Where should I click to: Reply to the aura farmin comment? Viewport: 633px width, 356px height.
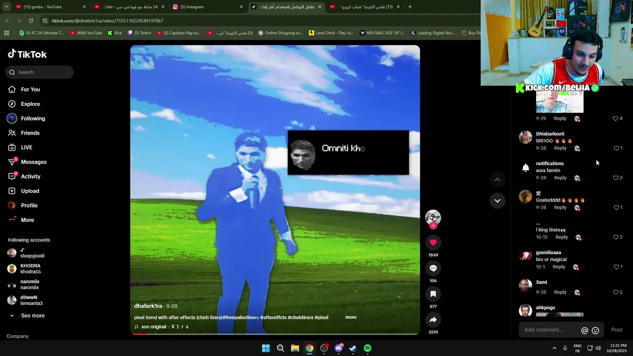tap(560, 178)
